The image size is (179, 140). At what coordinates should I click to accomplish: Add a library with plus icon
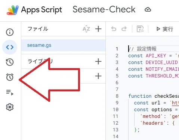click(x=98, y=61)
